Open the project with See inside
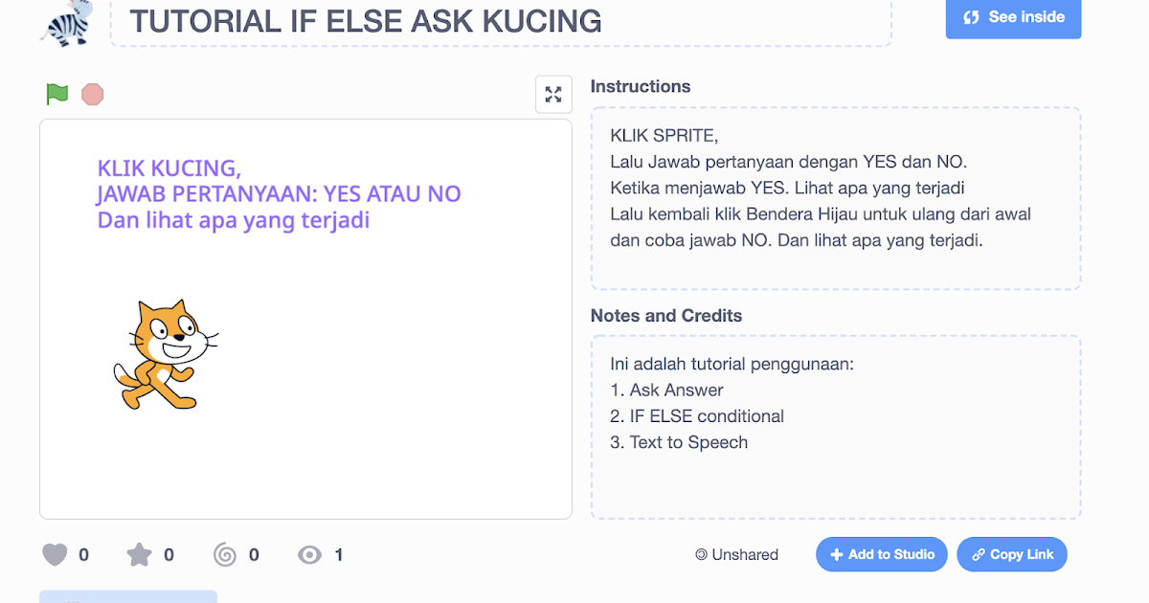 pos(1013,17)
